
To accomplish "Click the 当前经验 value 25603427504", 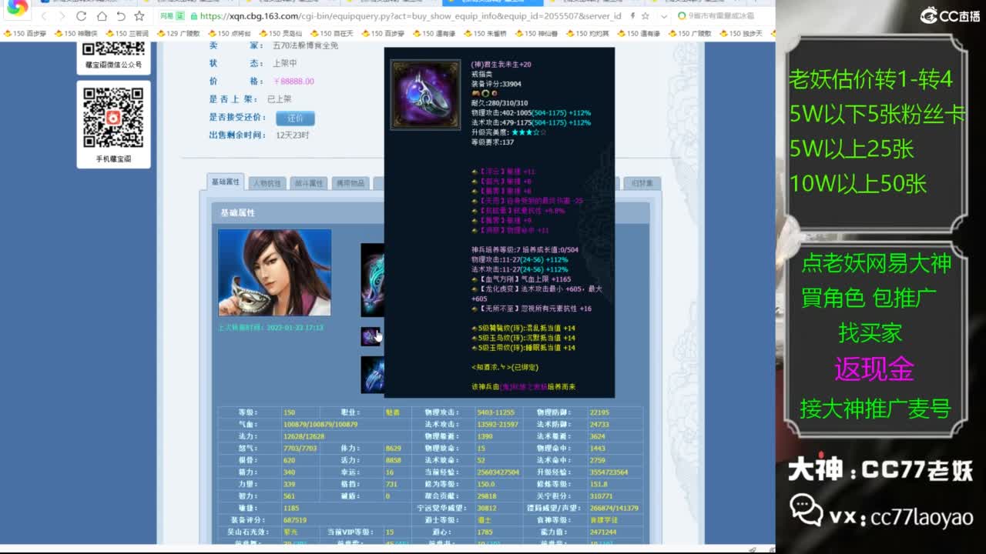I will pyautogui.click(x=498, y=472).
